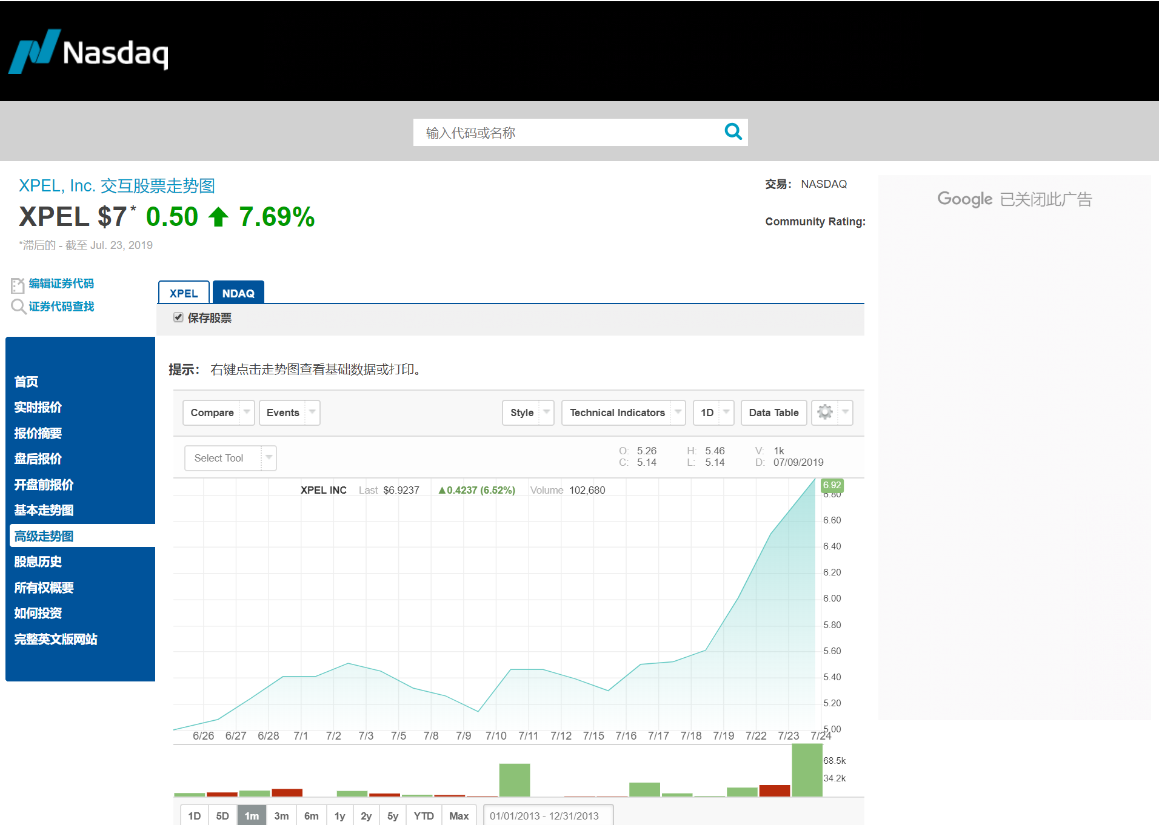Switch to the NDAQ tab
This screenshot has width=1159, height=825.
[238, 293]
